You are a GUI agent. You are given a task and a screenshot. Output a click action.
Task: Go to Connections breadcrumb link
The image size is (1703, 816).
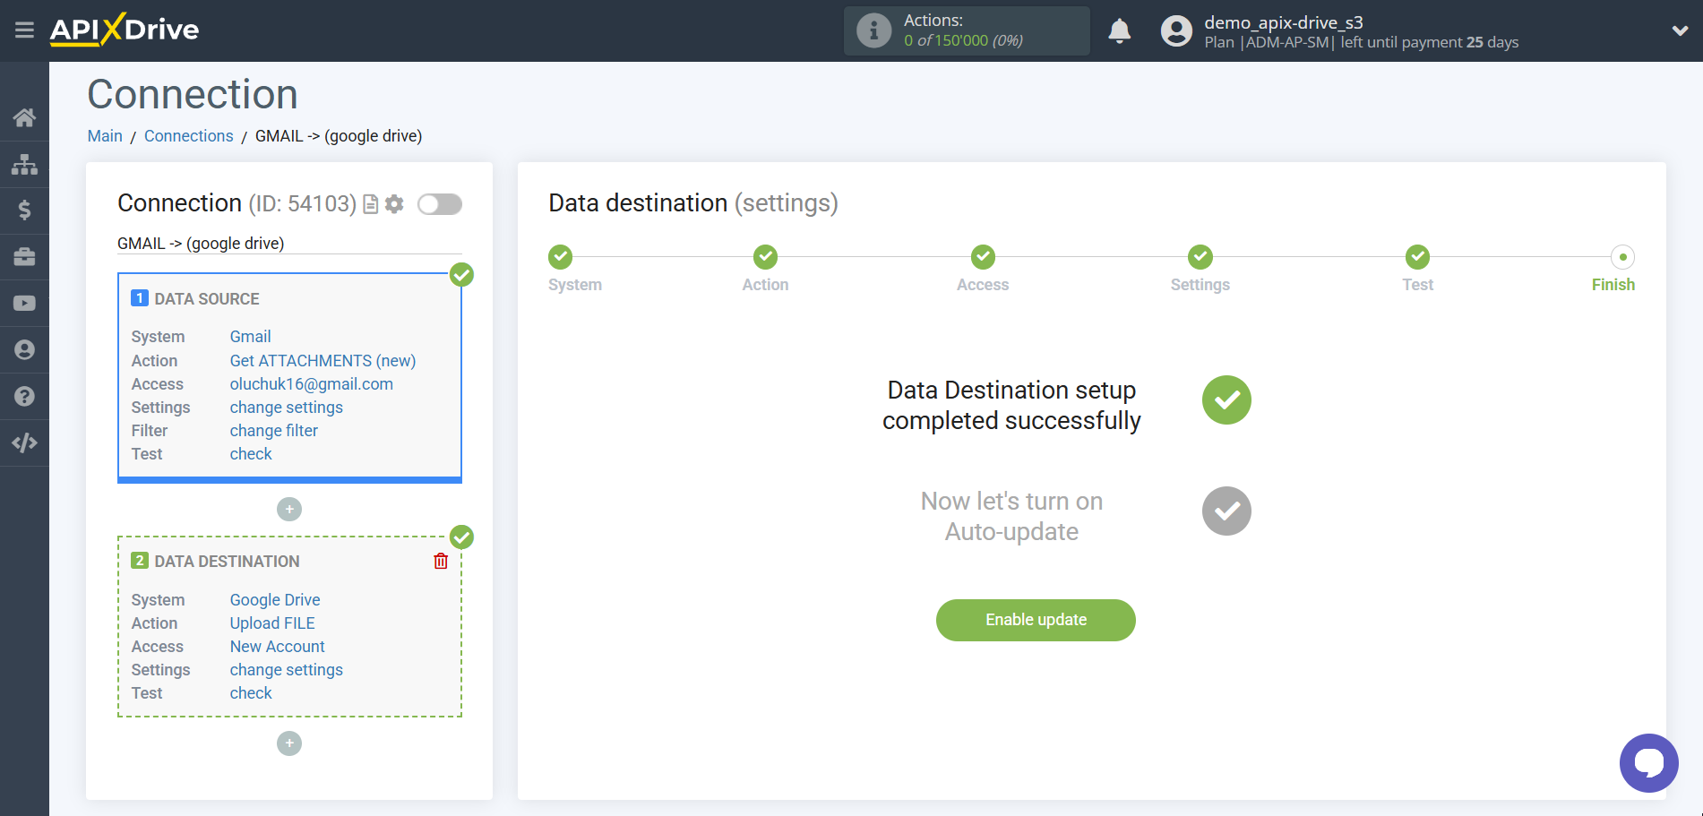click(x=188, y=136)
